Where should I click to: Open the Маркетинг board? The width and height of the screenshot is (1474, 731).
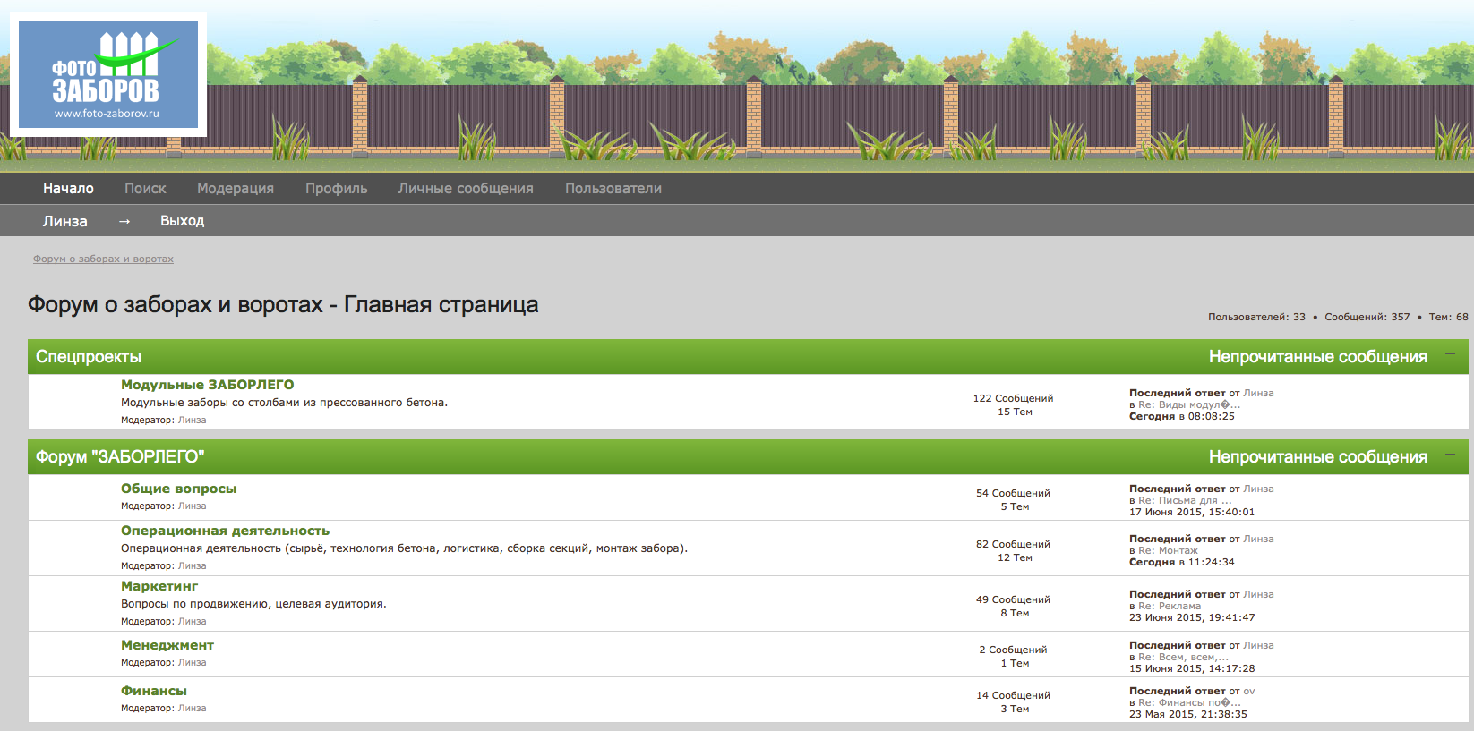pos(159,586)
